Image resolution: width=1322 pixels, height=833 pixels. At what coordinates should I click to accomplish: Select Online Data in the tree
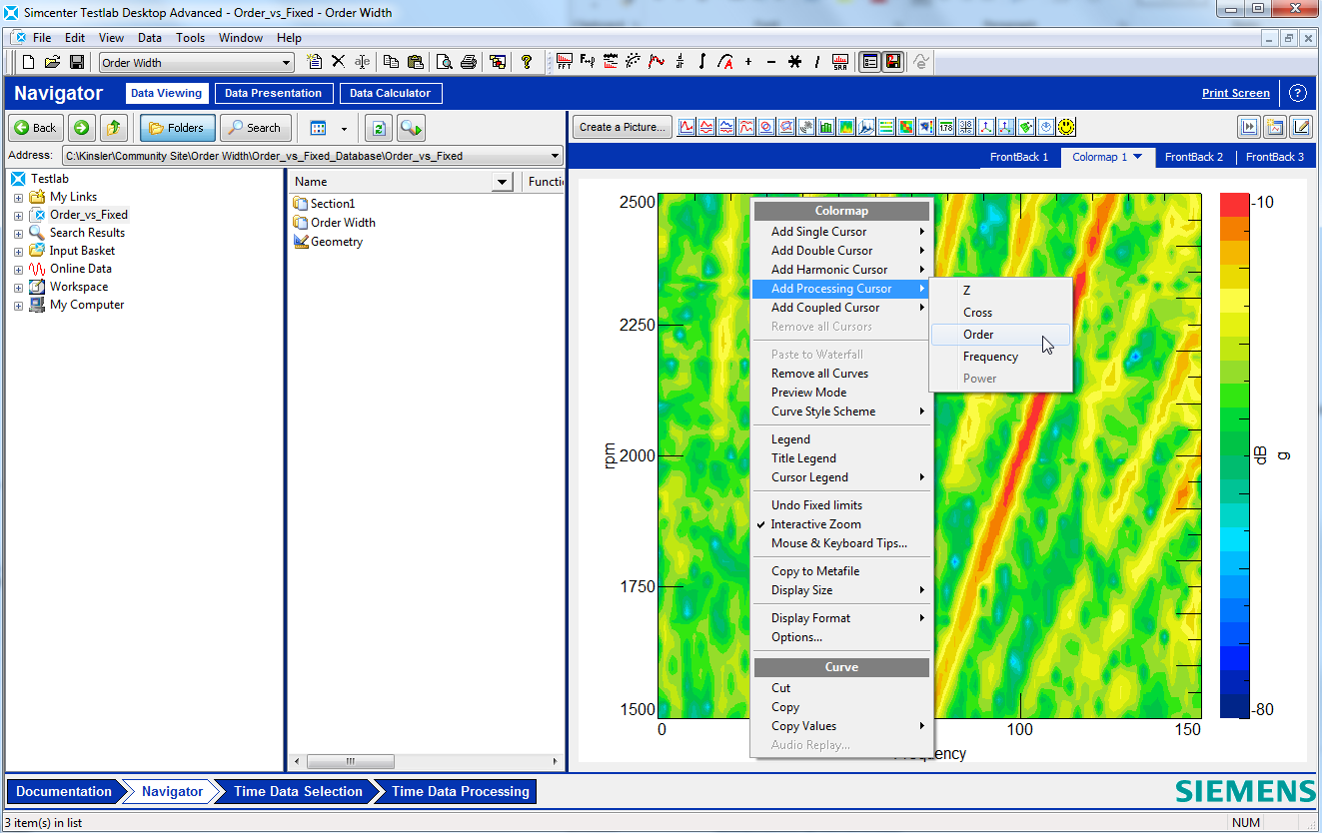[70, 269]
